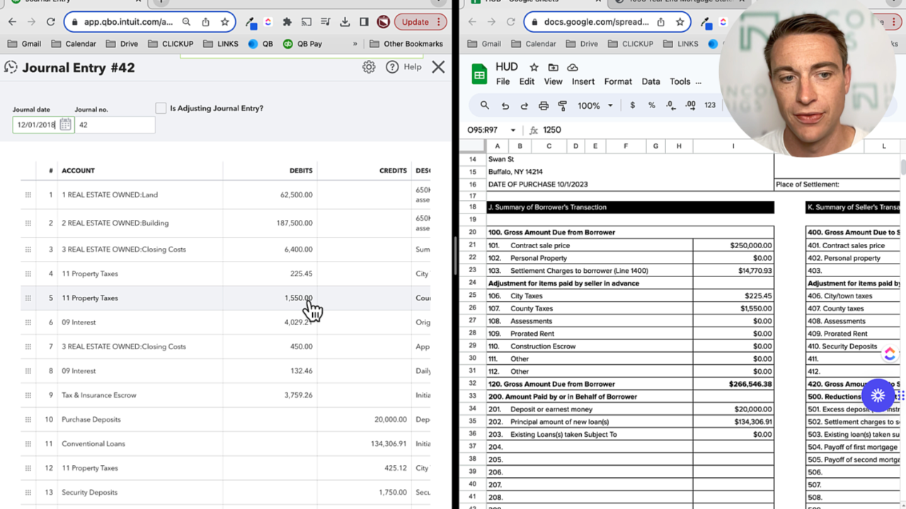Decrease decimal places in Google Sheets
Screen dimensions: 906x509
click(670, 105)
